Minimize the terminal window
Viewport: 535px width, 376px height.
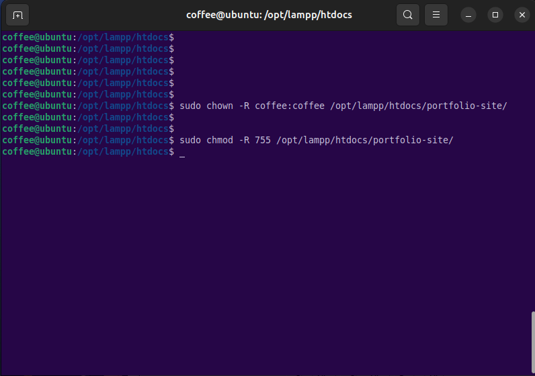tap(468, 15)
